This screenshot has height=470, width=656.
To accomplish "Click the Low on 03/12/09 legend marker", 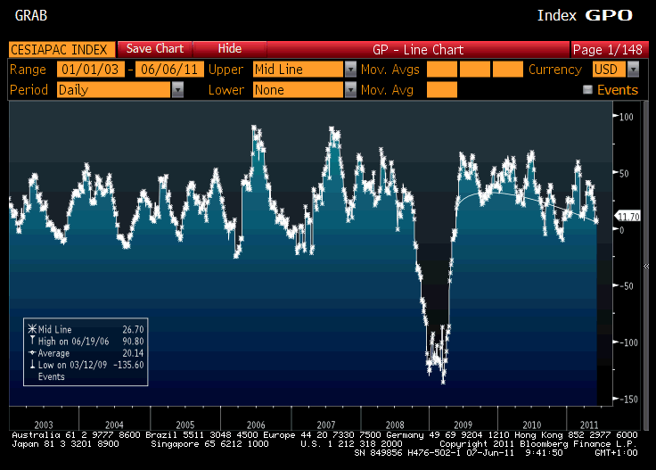I will click(32, 364).
